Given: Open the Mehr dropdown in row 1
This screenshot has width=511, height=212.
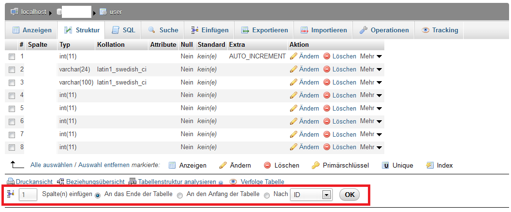Looking at the screenshot, I should [371, 57].
